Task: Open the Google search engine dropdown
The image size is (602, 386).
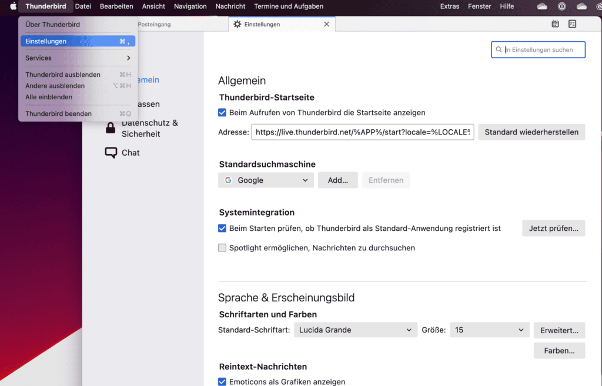Action: click(x=266, y=180)
